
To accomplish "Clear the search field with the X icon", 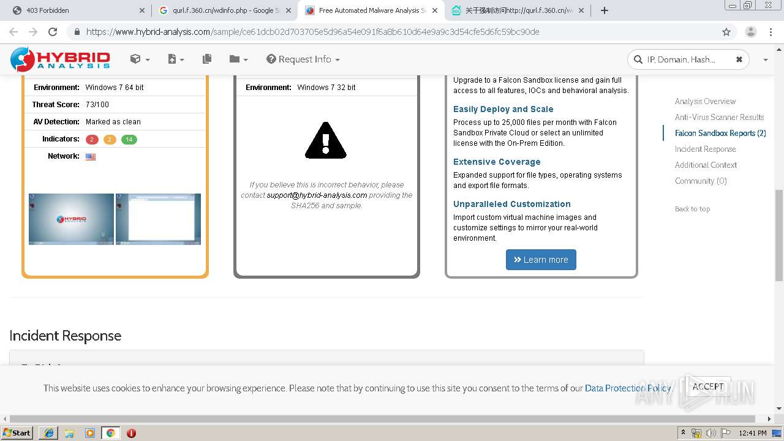I will [739, 59].
